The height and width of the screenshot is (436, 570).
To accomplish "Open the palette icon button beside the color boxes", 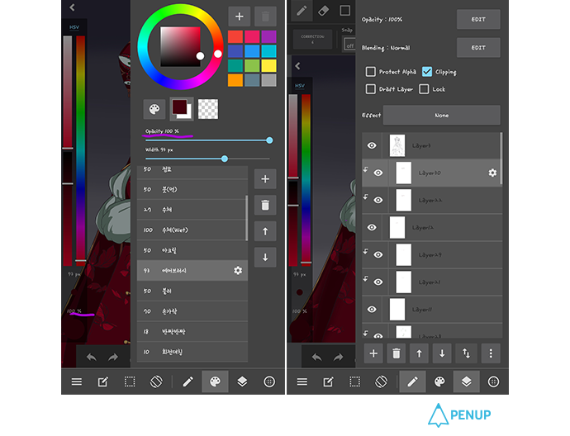I will pos(154,109).
